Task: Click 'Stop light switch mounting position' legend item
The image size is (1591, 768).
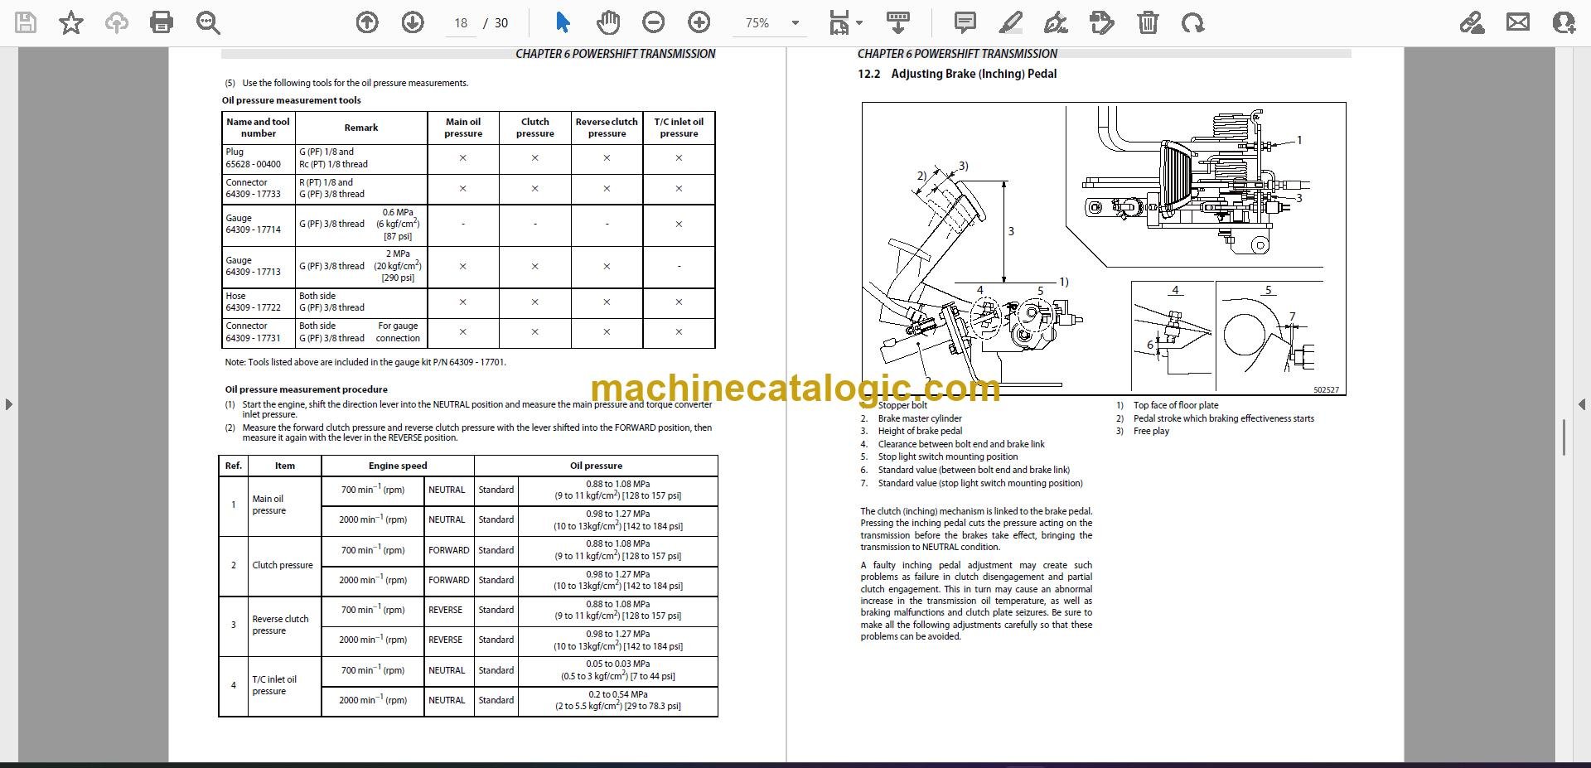Action: pyautogui.click(x=948, y=456)
